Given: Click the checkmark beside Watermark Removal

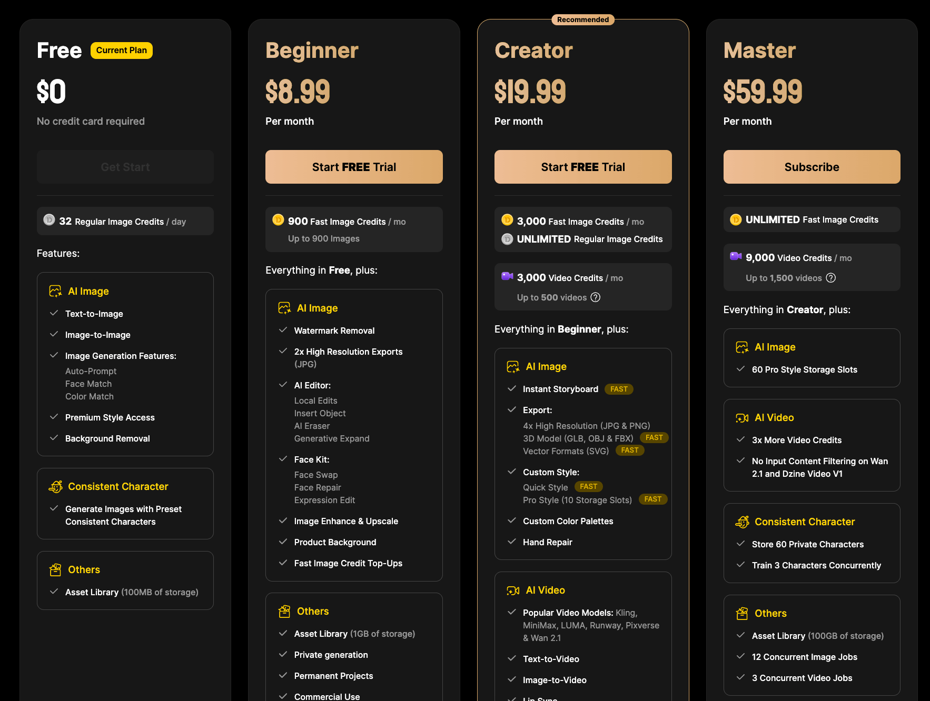Looking at the screenshot, I should 283,330.
